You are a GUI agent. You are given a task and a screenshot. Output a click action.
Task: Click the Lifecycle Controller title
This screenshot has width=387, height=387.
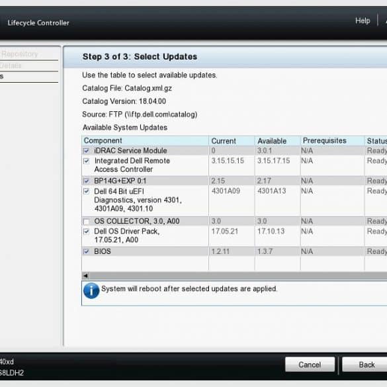(x=38, y=22)
